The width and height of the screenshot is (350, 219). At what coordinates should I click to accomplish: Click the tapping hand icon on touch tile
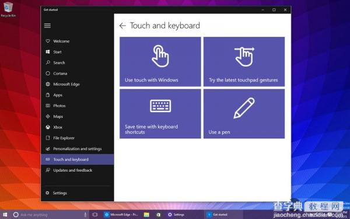click(160, 56)
